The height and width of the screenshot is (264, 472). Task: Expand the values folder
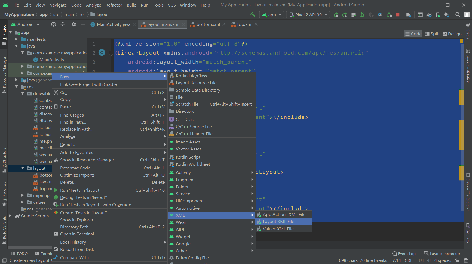click(x=22, y=202)
